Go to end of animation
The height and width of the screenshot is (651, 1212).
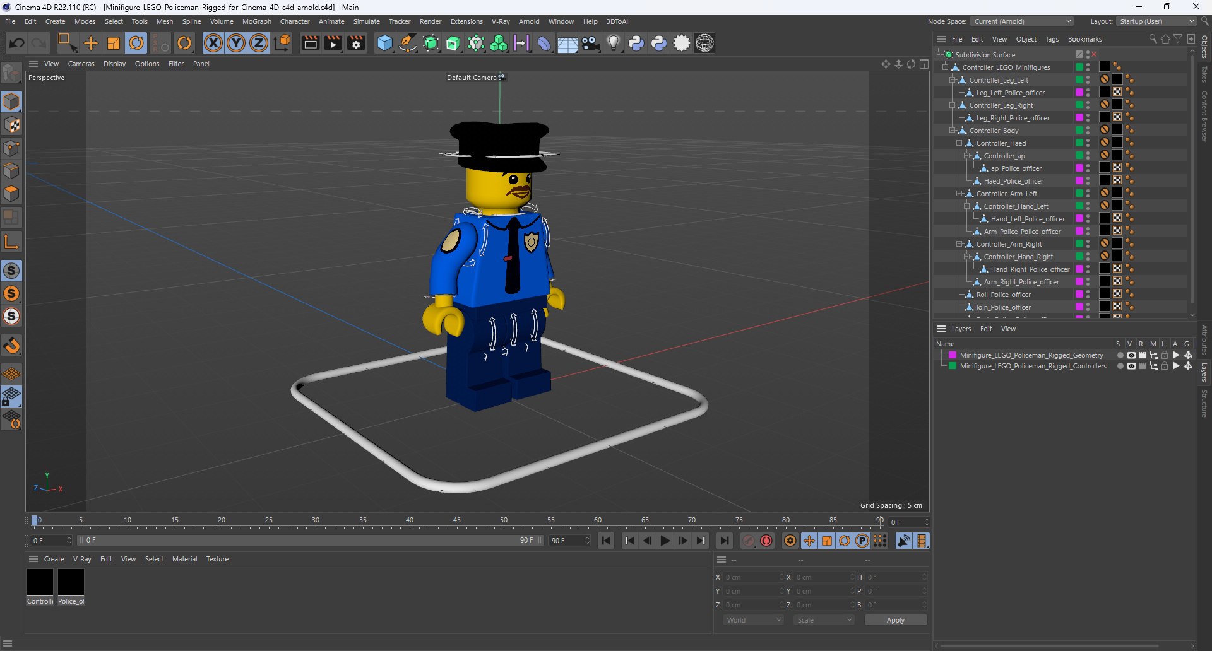point(724,541)
